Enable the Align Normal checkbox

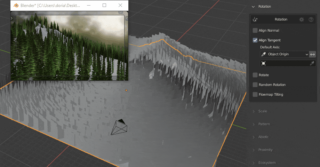point(255,30)
